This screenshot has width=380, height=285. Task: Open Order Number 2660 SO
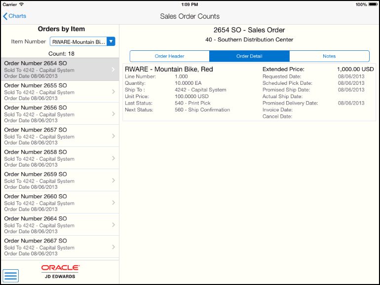tap(60, 203)
